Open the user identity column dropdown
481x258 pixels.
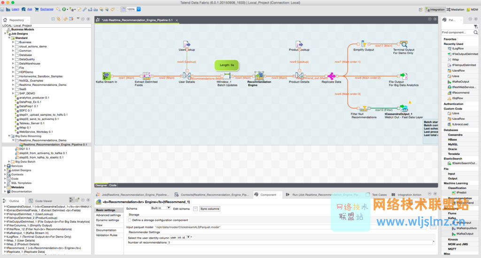[x=188, y=237]
